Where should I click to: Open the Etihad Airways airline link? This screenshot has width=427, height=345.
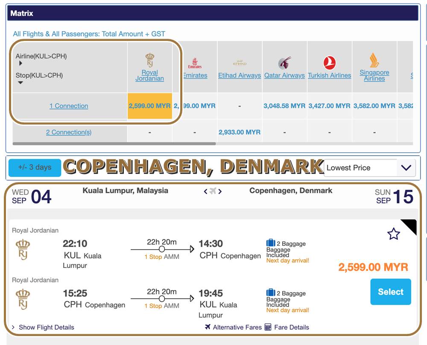coord(240,75)
